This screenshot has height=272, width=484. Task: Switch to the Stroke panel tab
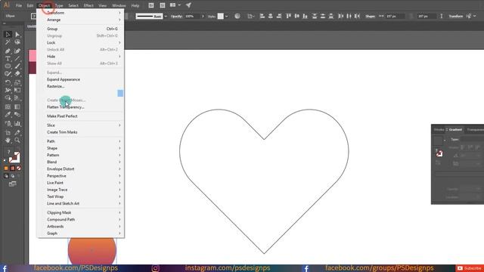(x=439, y=129)
